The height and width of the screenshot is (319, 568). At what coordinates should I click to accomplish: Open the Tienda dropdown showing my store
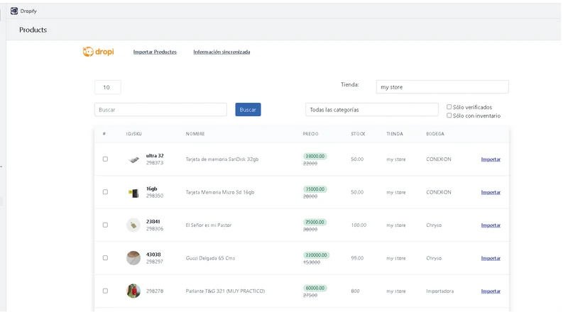pyautogui.click(x=442, y=86)
